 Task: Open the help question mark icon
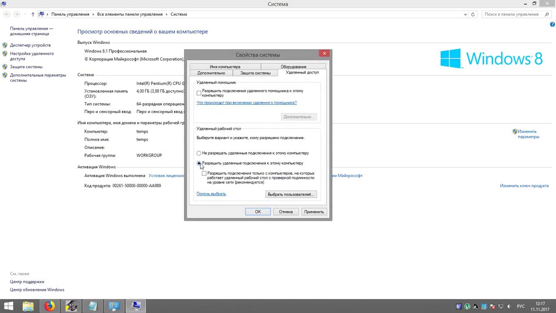tap(553, 25)
